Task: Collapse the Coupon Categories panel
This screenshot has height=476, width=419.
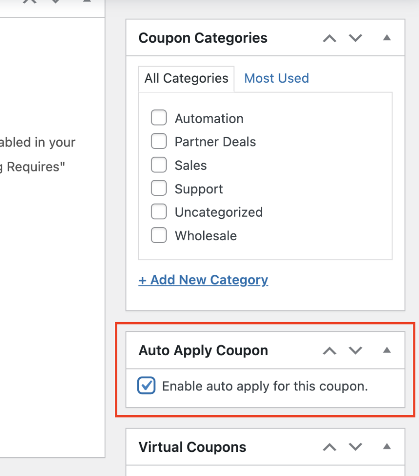Action: [386, 38]
